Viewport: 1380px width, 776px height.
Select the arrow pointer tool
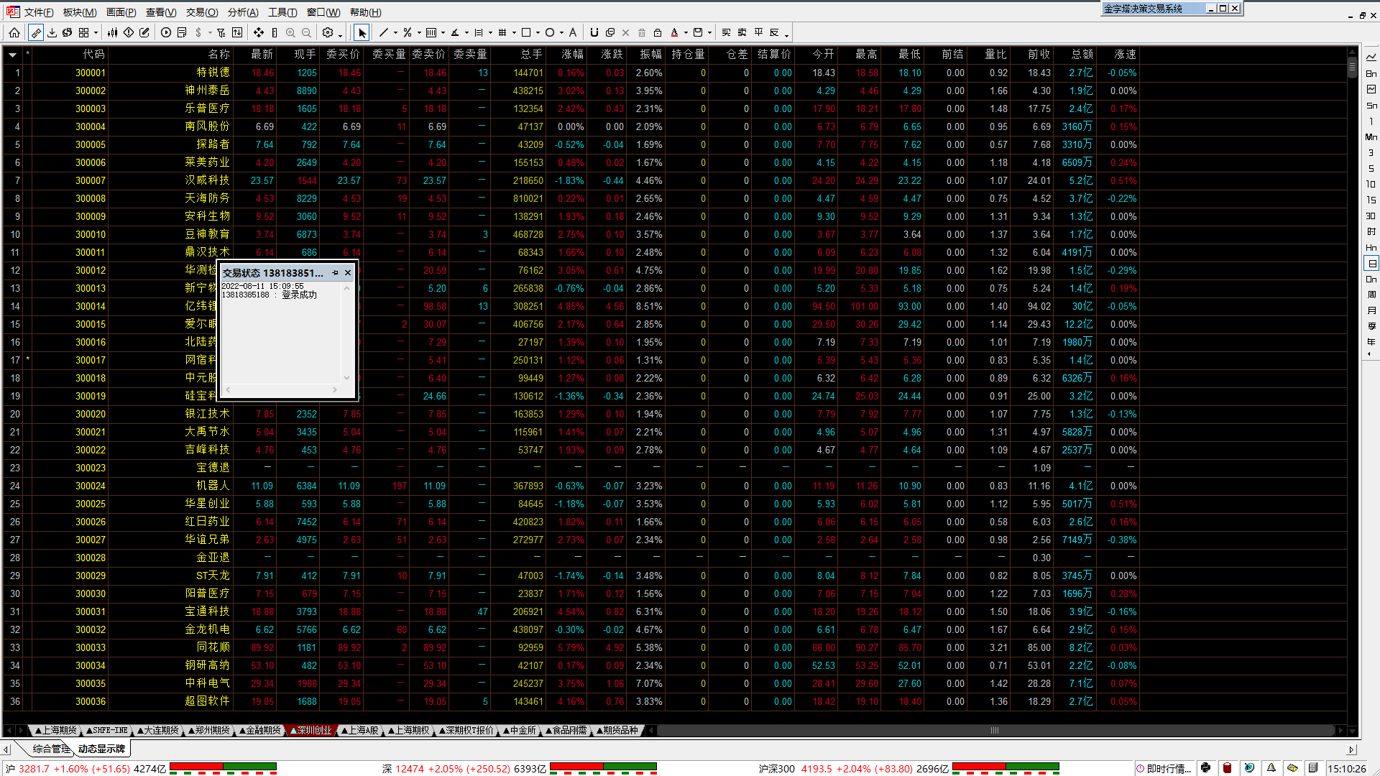[x=362, y=32]
